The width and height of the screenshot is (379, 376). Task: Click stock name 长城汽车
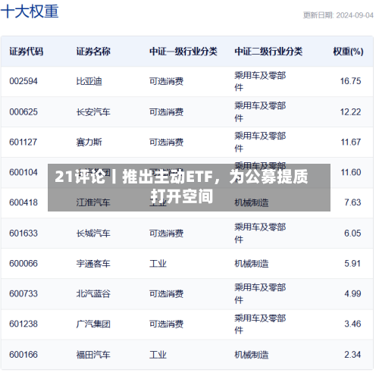(93, 233)
